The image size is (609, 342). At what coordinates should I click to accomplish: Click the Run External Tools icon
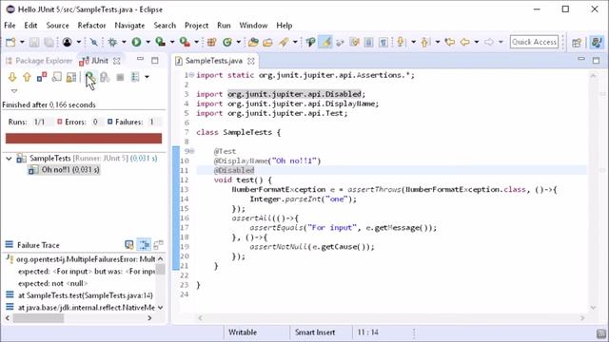pos(185,42)
